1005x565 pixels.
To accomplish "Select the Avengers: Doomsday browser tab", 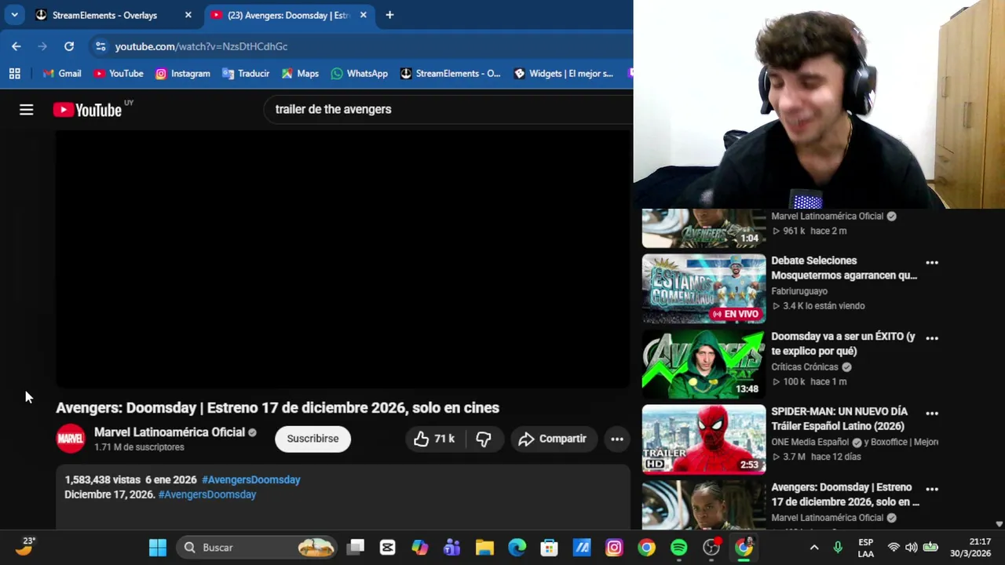I will pyautogui.click(x=280, y=15).
